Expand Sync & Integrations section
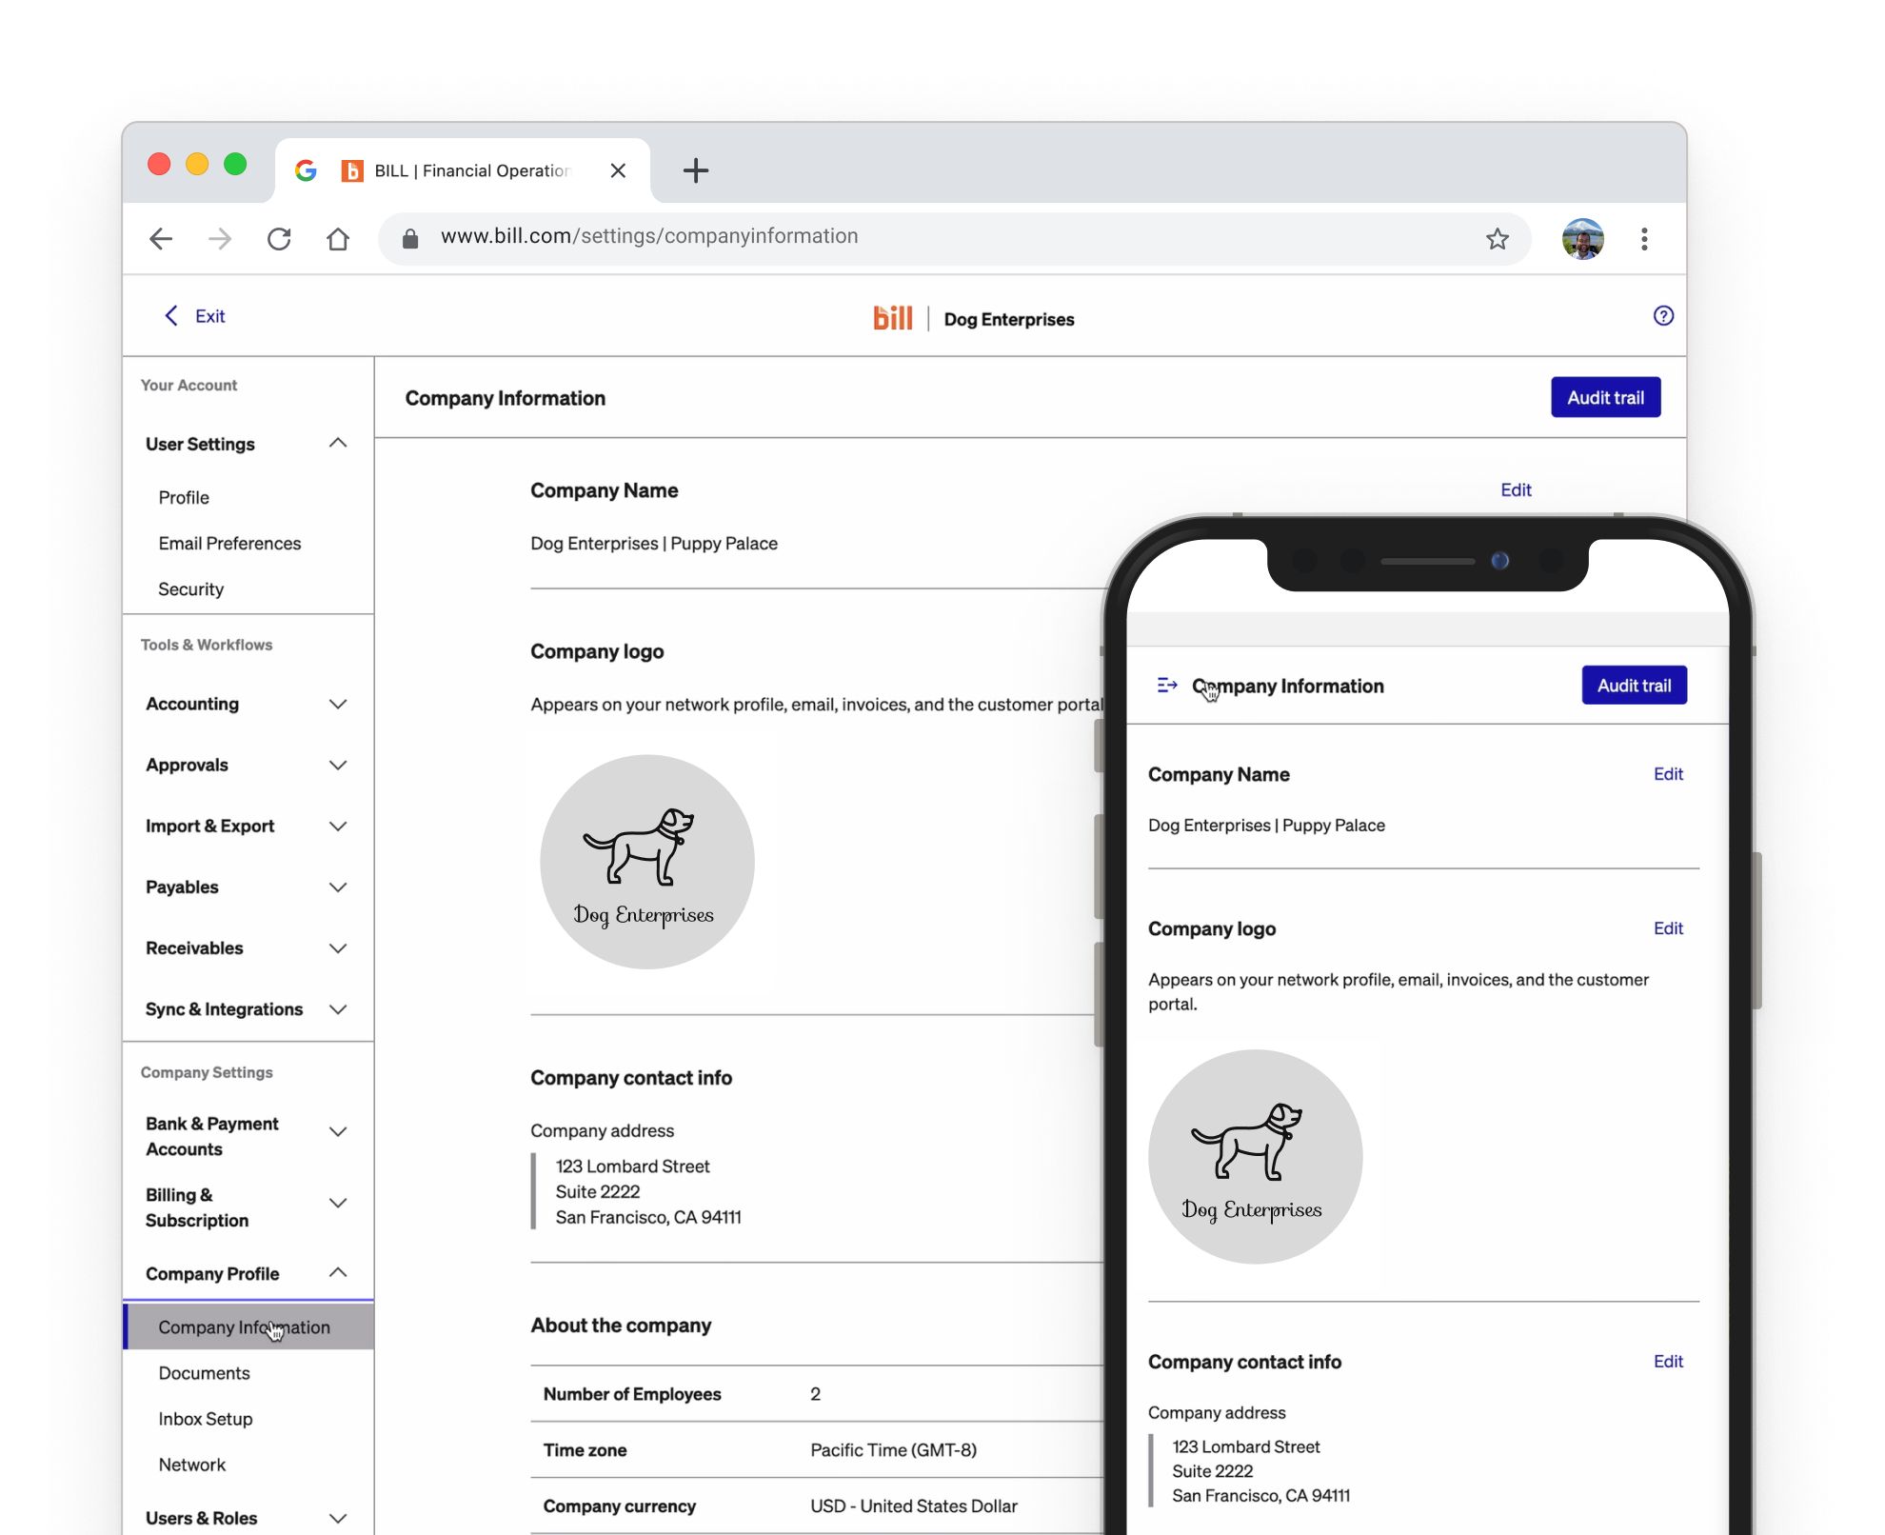Image resolution: width=1885 pixels, height=1535 pixels. point(338,1008)
